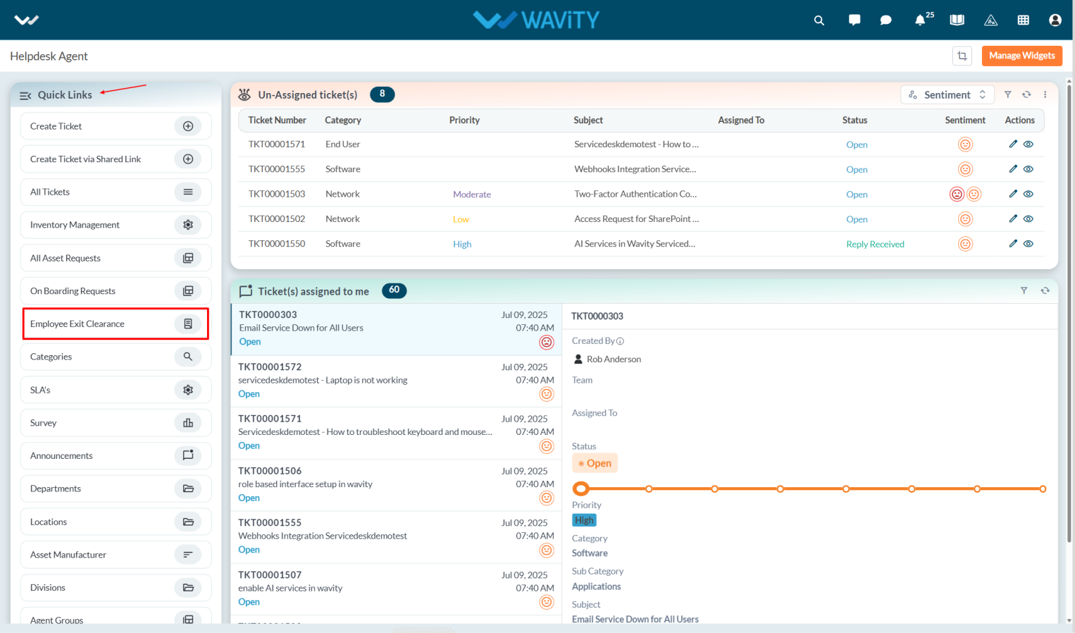The height and width of the screenshot is (633, 1075).
Task: Click plus icon for Create Ticket via Shared Link
Action: 188,159
